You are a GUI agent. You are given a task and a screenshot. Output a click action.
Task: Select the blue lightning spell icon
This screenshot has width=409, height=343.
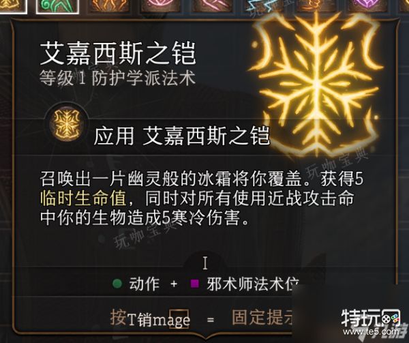pyautogui.click(x=263, y=5)
